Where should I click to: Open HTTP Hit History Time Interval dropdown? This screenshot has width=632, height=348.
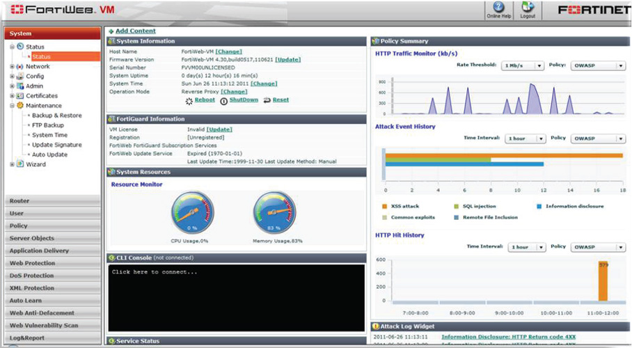(x=527, y=247)
